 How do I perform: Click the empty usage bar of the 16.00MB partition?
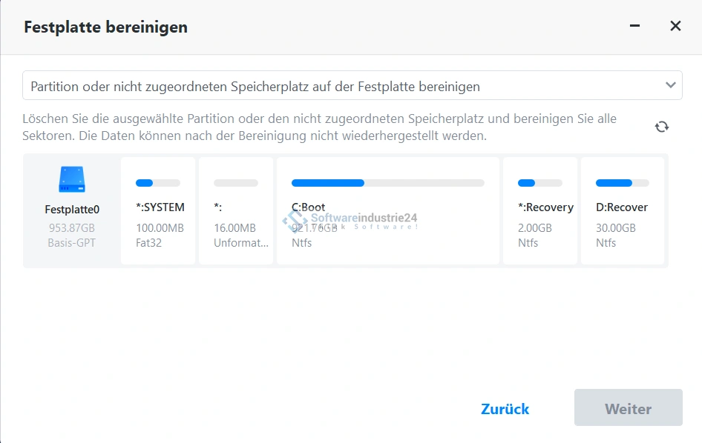[236, 183]
